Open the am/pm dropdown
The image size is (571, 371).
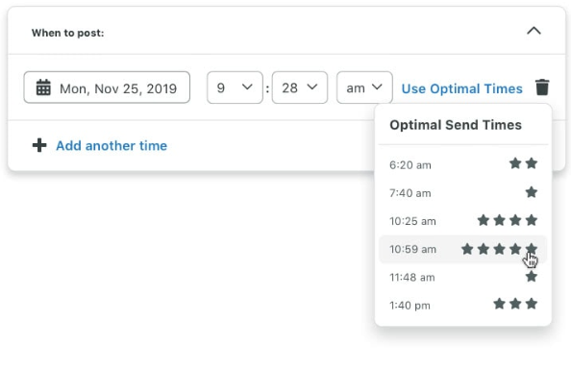click(x=364, y=87)
